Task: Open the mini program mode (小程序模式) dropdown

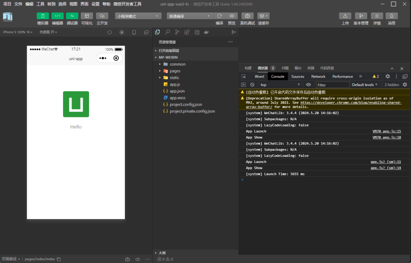Action: point(138,16)
